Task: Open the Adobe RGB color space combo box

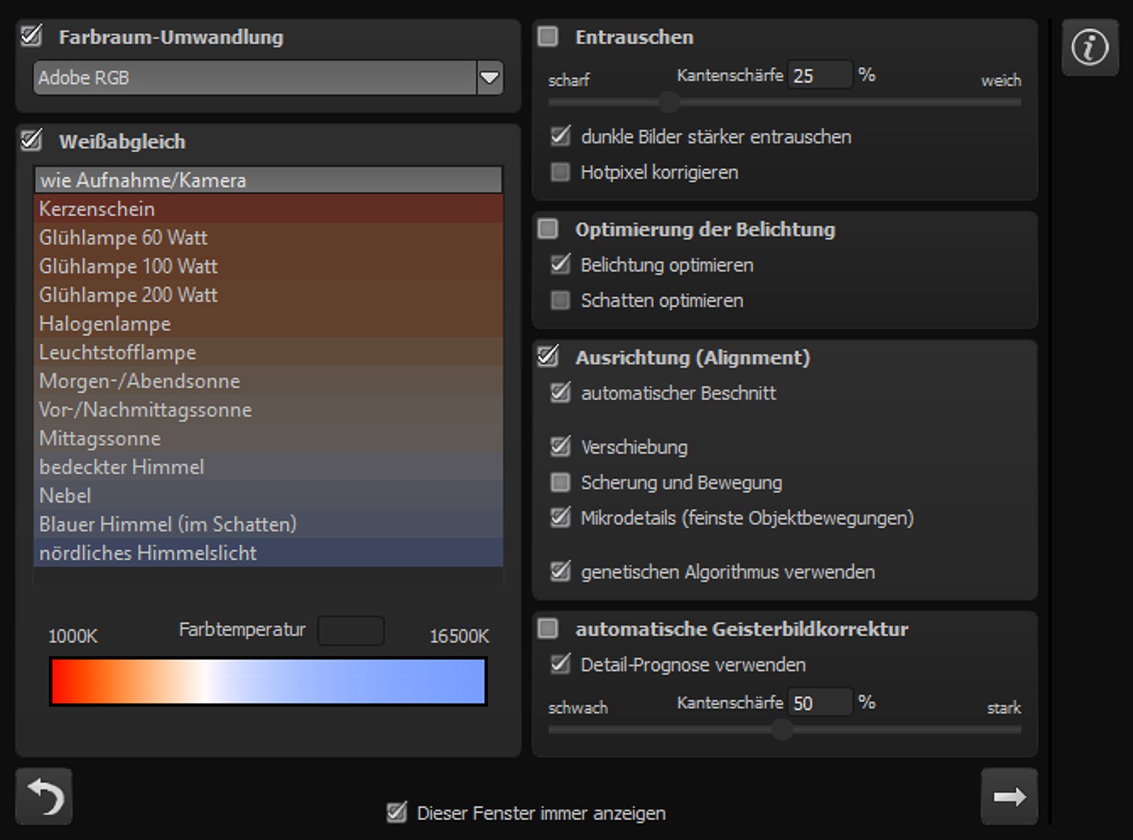Action: coord(268,78)
